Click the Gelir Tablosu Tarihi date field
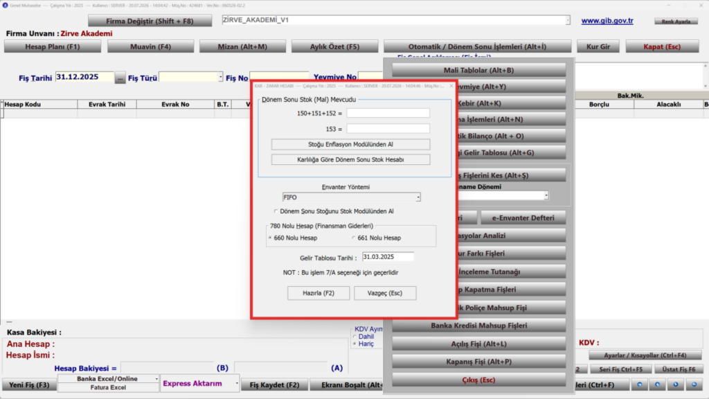Image resolution: width=709 pixels, height=399 pixels. 388,257
